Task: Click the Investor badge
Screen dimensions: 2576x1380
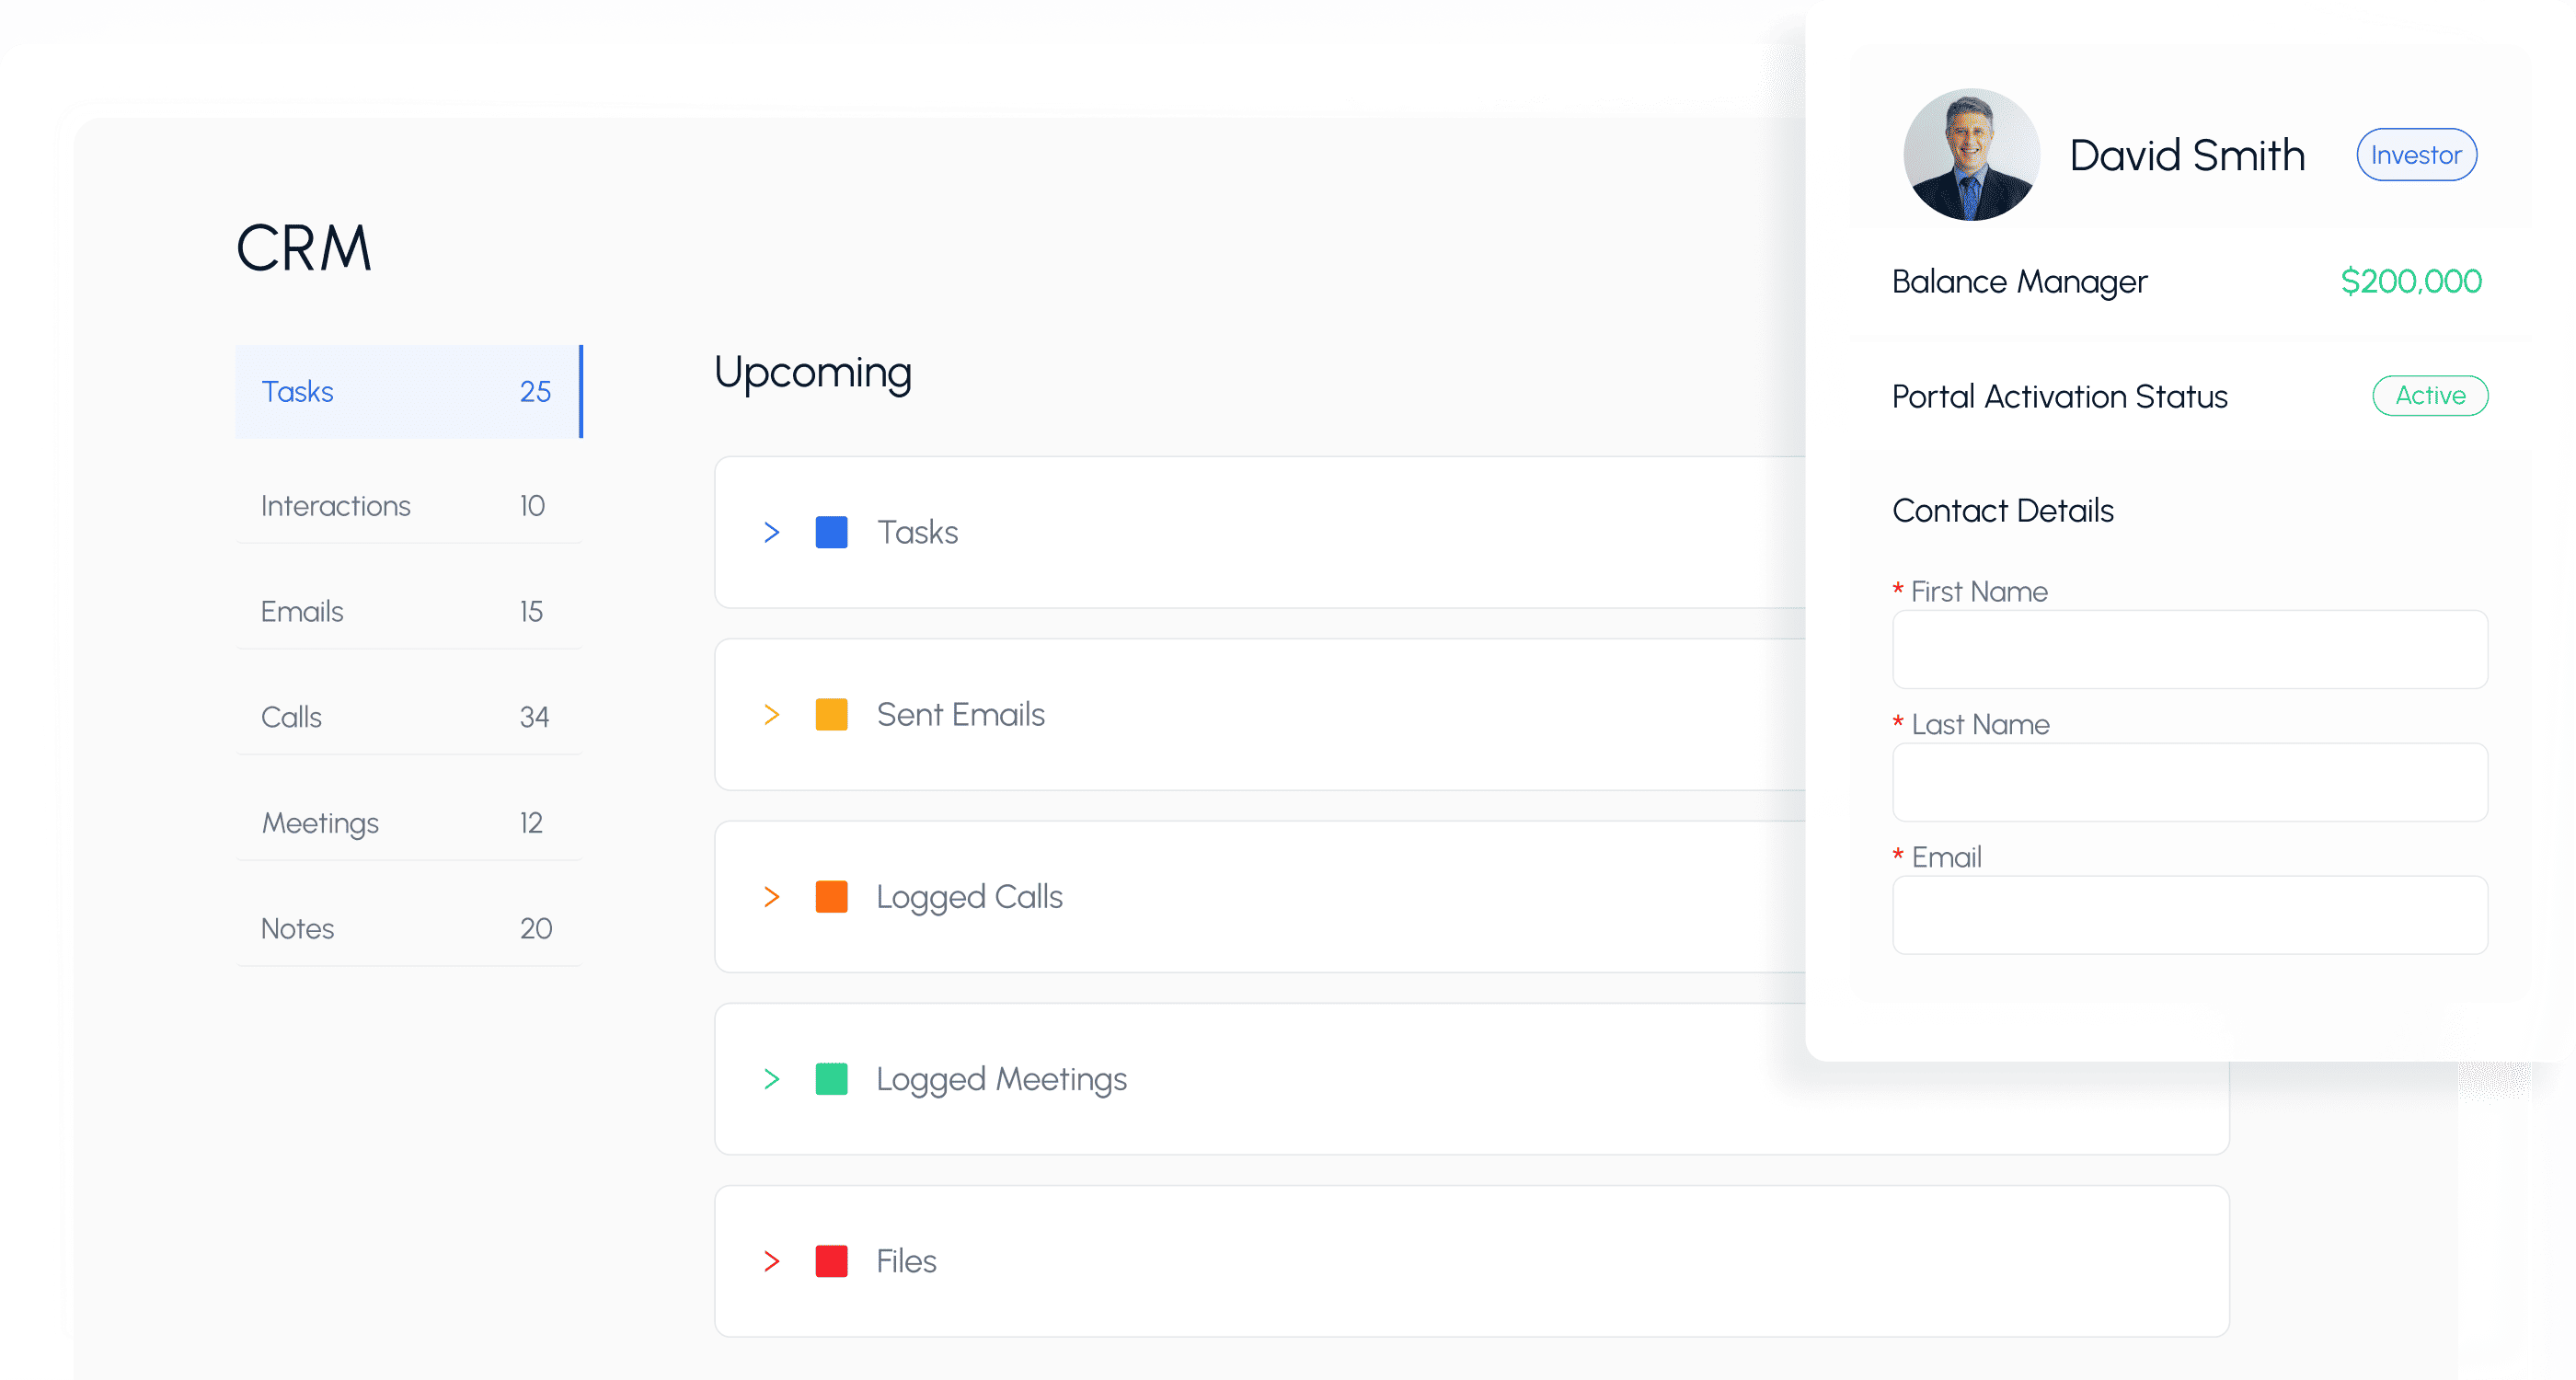Action: coord(2415,155)
